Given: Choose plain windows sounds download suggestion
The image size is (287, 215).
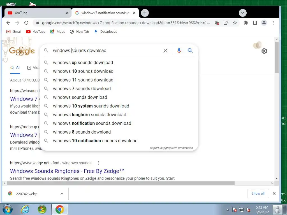Looking at the screenshot, I should pyautogui.click(x=119, y=97).
